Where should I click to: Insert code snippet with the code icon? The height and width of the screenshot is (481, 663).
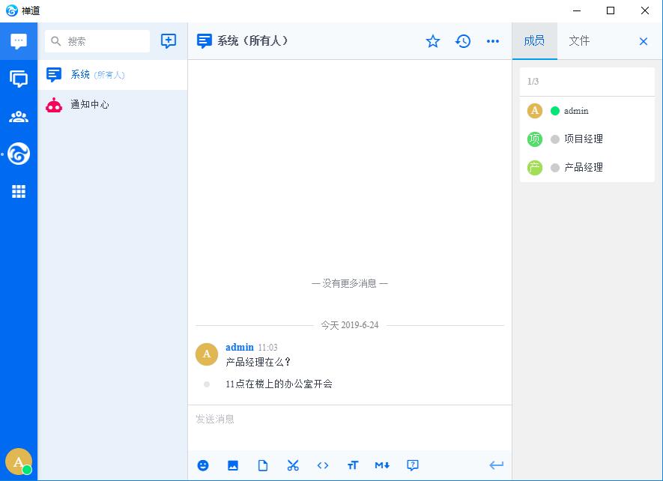[323, 465]
